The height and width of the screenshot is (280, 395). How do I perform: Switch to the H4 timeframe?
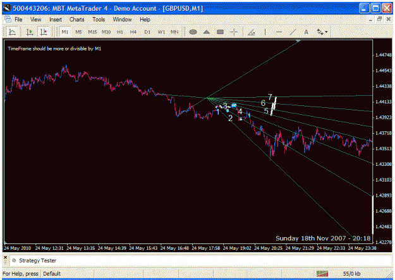133,32
